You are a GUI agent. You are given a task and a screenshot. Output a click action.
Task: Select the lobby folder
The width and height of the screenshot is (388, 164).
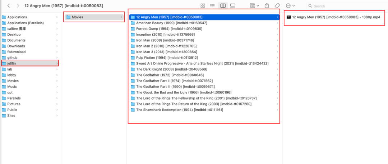tap(30, 75)
